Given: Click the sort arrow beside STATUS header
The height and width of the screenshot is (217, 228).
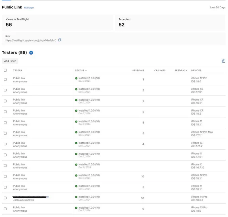Looking at the screenshot, I should pyautogui.click(x=86, y=70).
